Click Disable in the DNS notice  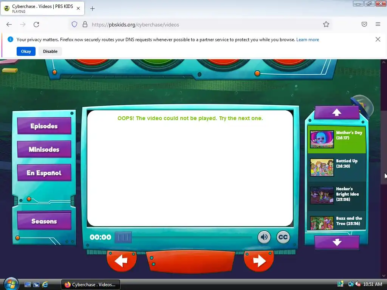point(50,51)
